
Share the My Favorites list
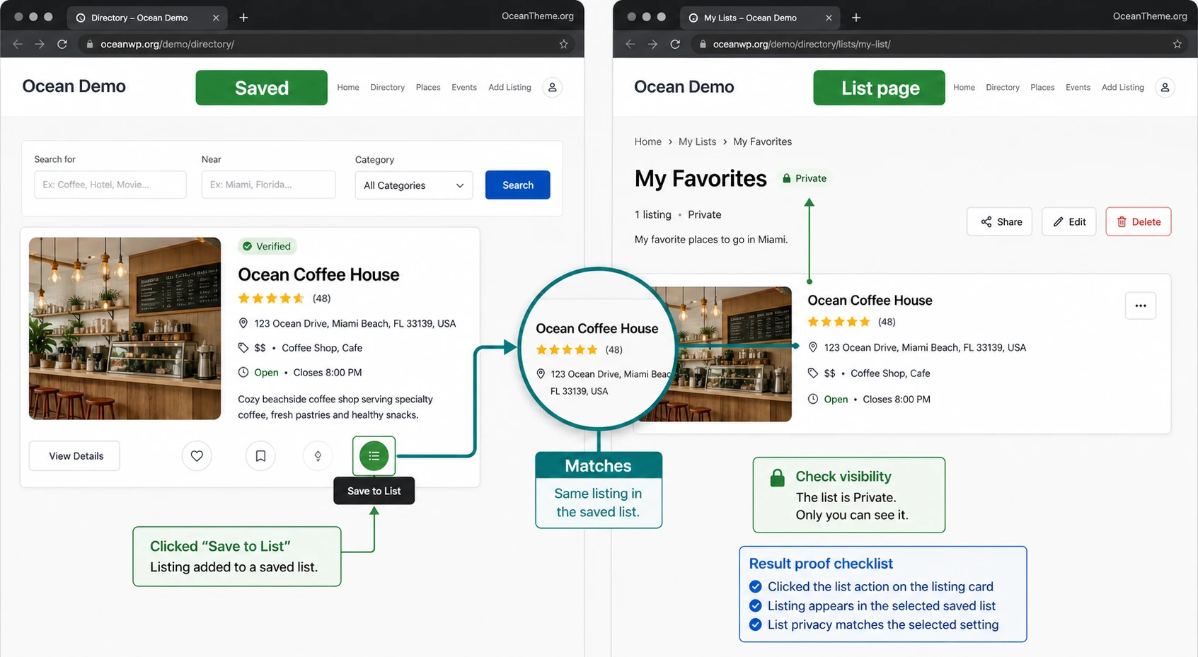pos(1000,221)
